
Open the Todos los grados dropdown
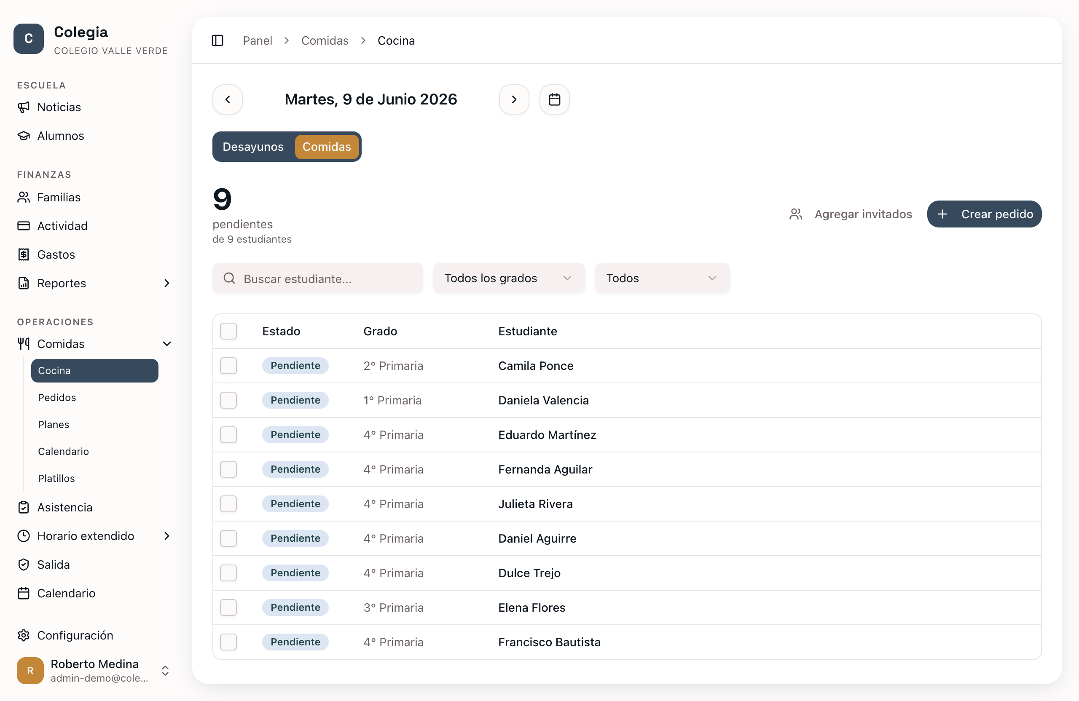tap(509, 278)
